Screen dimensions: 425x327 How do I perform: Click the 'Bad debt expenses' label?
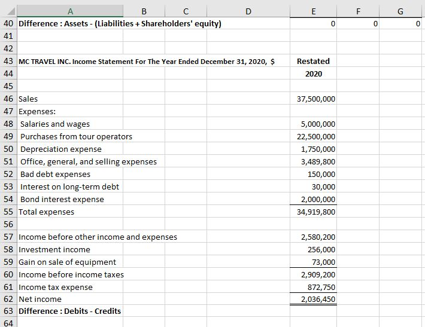[55, 174]
